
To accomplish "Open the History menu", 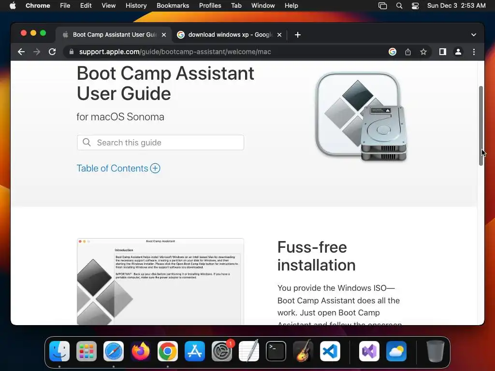I will coord(136,6).
